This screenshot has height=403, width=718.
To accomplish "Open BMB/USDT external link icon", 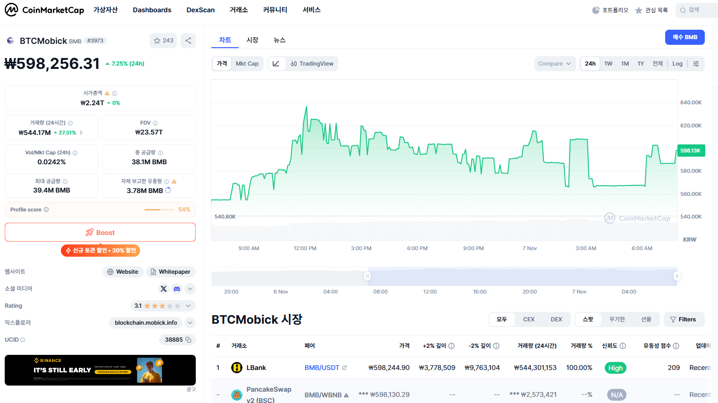I will click(344, 368).
